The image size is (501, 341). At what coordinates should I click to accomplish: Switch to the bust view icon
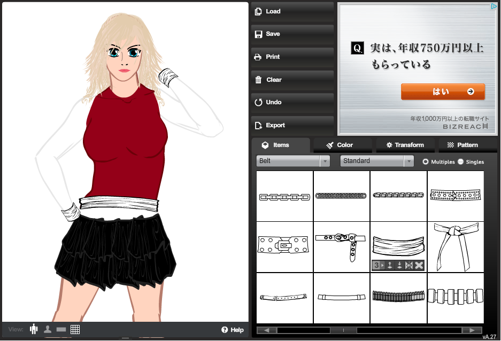pyautogui.click(x=48, y=329)
